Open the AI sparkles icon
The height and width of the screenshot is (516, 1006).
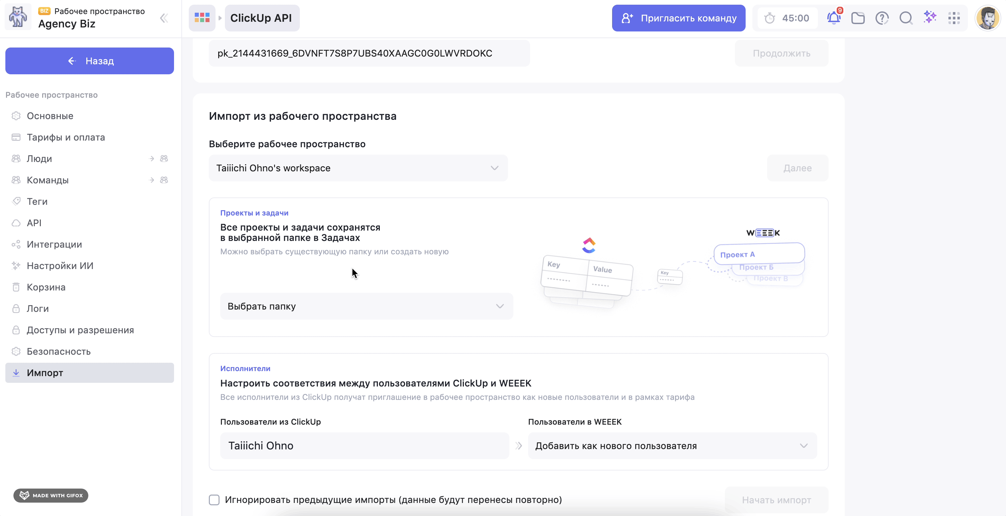tap(930, 17)
